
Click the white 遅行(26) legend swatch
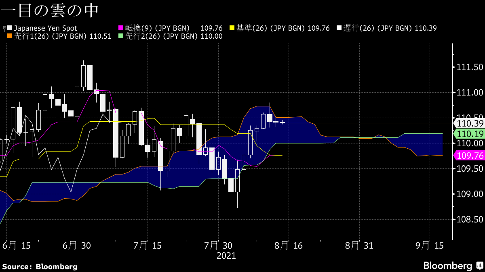(339, 28)
